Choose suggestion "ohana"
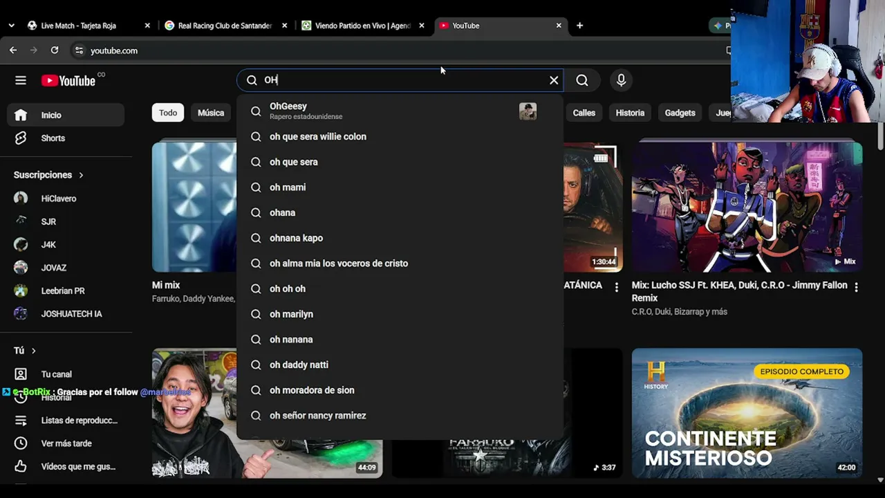The height and width of the screenshot is (498, 885). [400, 213]
